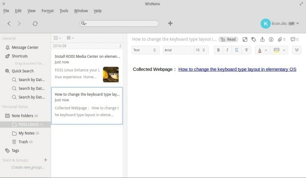The width and height of the screenshot is (306, 178).
Task: Select Quick Search in the sidebar
Action: tap(22, 71)
